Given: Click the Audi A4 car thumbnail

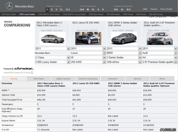Looking at the screenshot, I should coord(160,39).
